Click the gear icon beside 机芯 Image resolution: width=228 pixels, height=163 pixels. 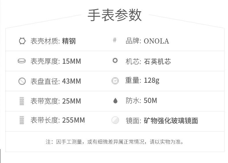tap(115, 61)
